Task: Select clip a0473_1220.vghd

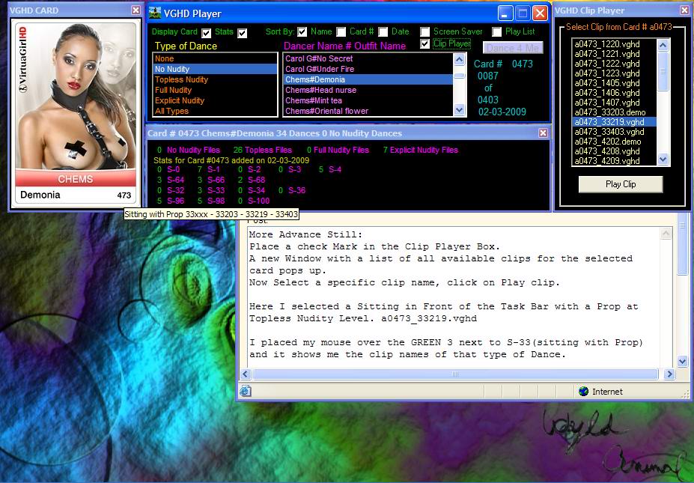Action: [615, 44]
